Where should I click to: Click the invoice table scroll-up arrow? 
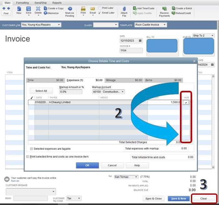[213, 76]
